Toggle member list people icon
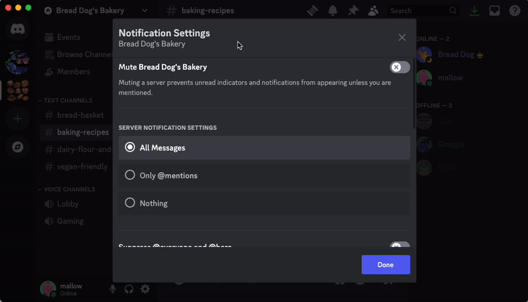 (x=373, y=11)
